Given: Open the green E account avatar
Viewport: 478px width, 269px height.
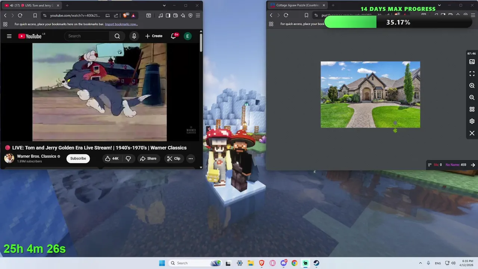Looking at the screenshot, I should [x=188, y=36].
